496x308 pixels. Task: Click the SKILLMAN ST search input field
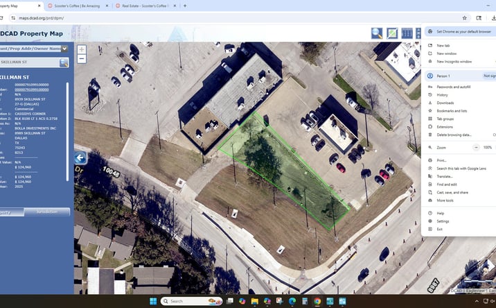pyautogui.click(x=29, y=62)
